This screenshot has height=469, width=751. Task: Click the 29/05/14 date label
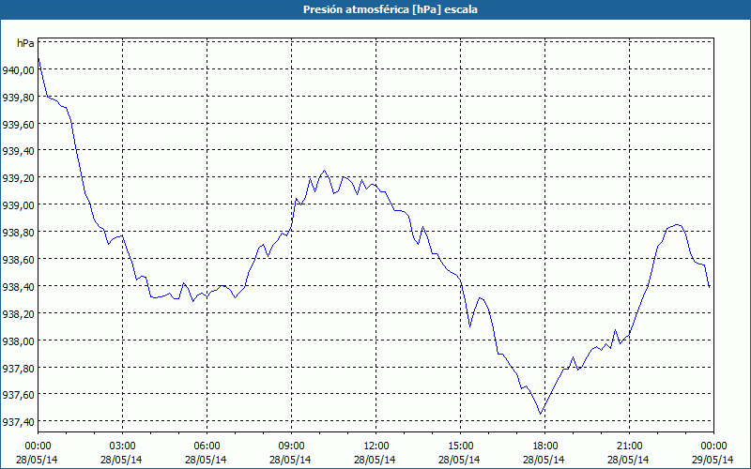tap(713, 460)
